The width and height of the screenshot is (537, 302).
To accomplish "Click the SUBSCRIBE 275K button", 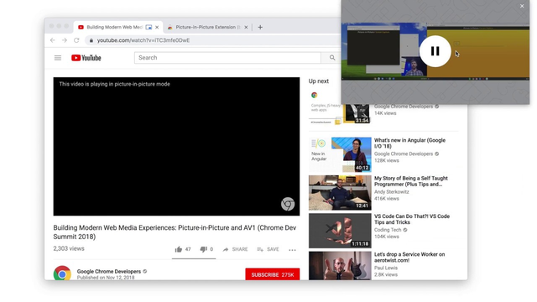I will (x=272, y=274).
